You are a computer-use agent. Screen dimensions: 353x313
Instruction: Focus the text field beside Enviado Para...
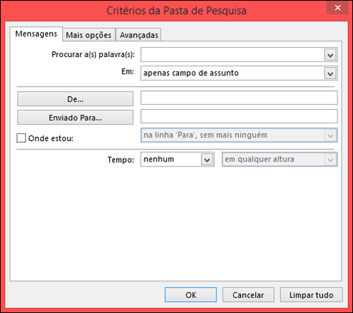239,116
